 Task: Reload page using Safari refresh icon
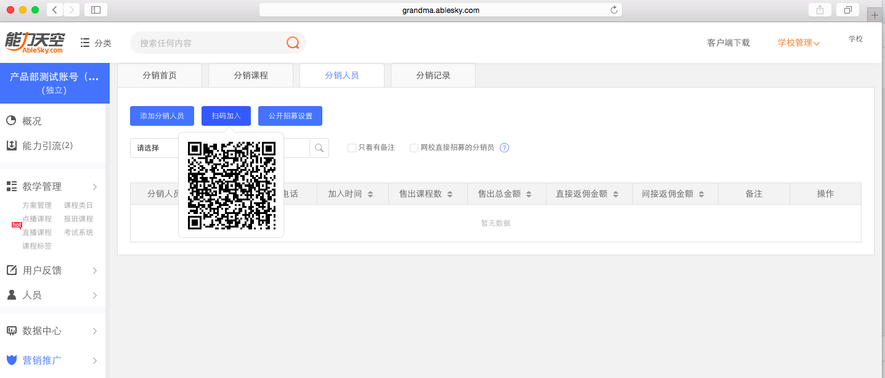(614, 10)
